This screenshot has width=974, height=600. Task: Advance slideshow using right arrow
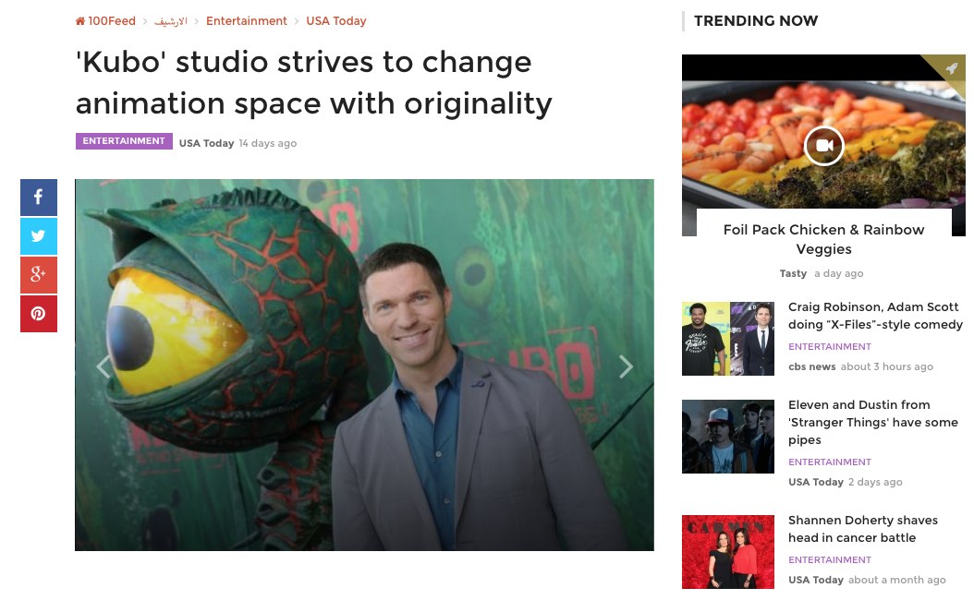(x=627, y=366)
